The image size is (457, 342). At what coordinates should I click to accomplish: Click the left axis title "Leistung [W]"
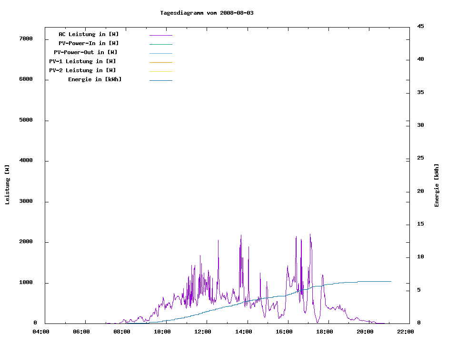[x=7, y=185]
